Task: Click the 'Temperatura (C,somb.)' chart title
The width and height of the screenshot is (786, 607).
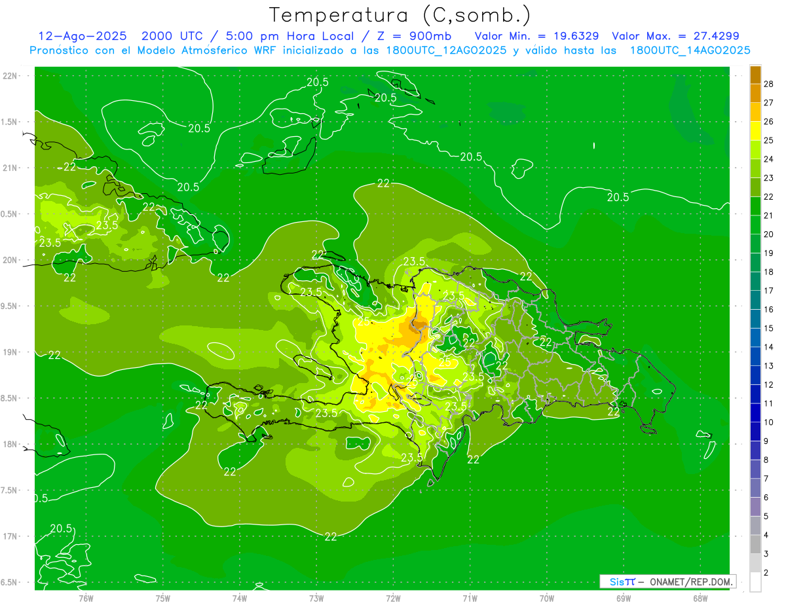Action: coord(400,15)
